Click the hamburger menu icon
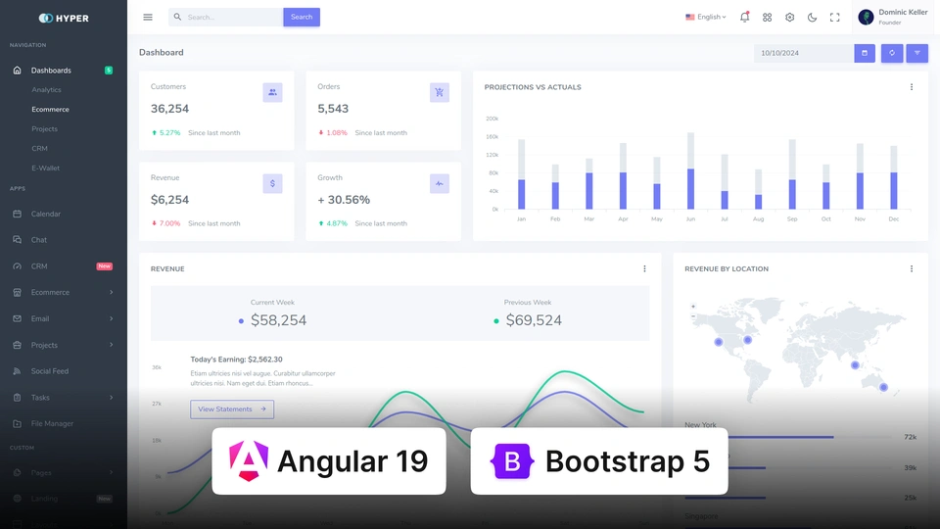940x529 pixels. 148,17
